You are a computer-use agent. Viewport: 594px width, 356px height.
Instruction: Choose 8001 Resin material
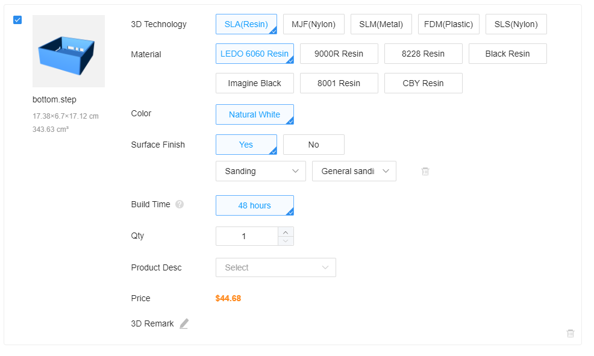339,83
